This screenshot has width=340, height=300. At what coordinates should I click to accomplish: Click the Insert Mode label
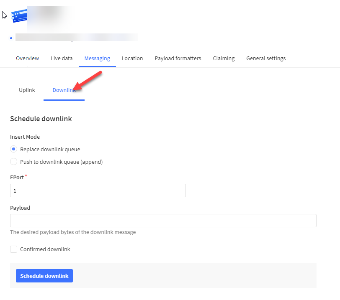point(25,137)
